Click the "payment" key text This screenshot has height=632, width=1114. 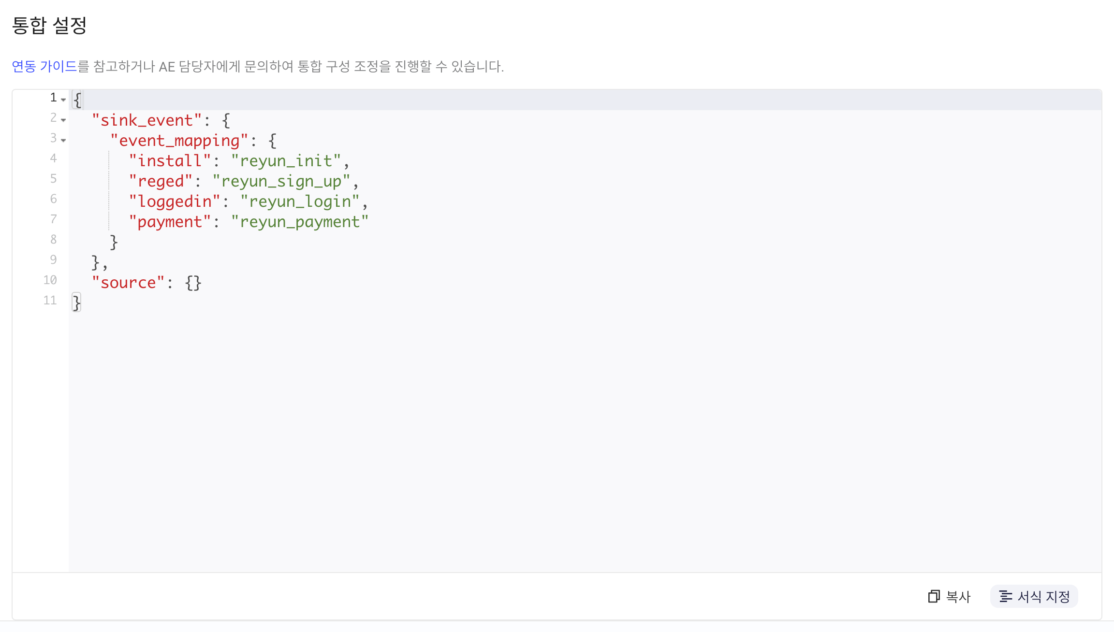click(x=170, y=222)
